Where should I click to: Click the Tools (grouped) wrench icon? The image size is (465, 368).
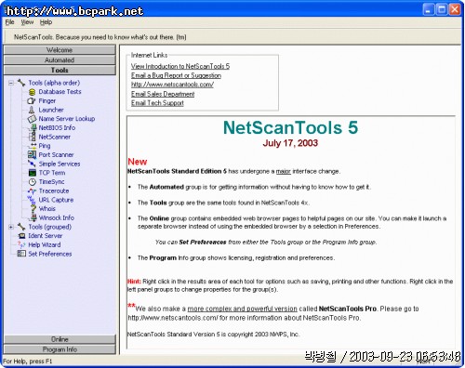pyautogui.click(x=21, y=227)
